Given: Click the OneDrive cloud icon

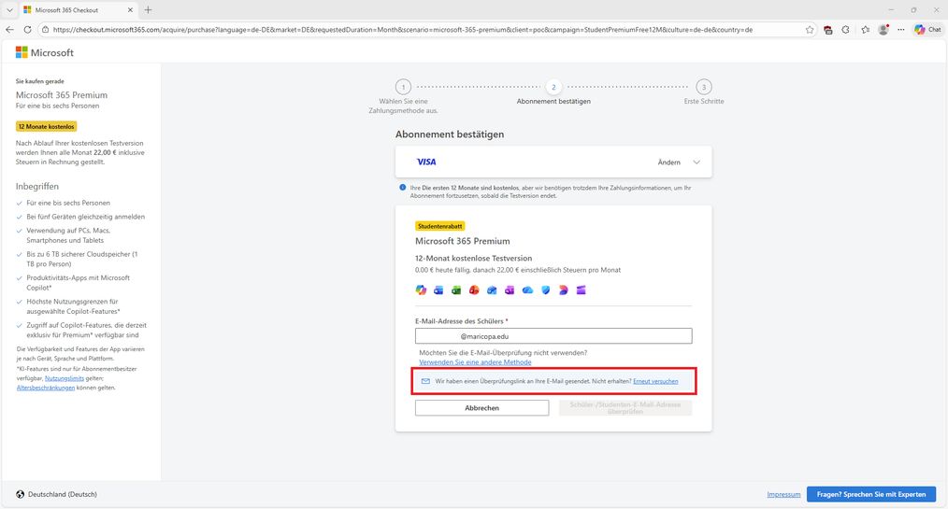Looking at the screenshot, I should click(x=528, y=290).
